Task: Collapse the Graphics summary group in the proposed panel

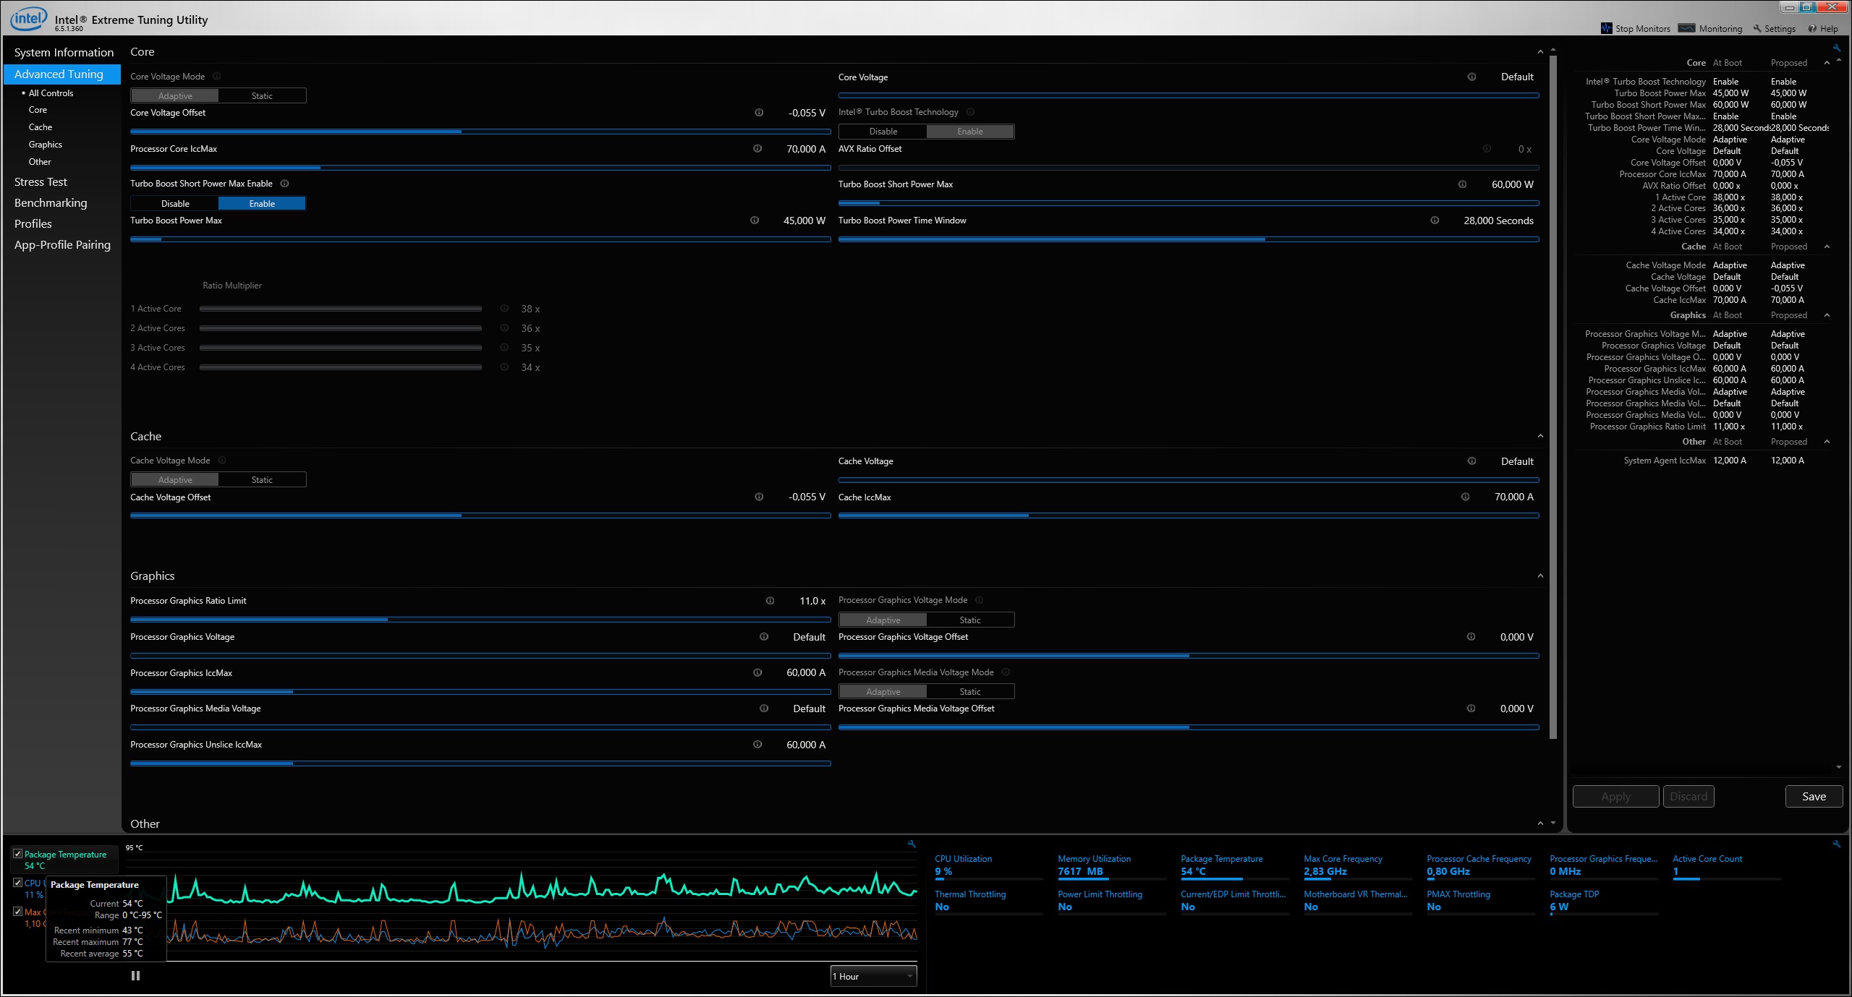Action: point(1827,315)
